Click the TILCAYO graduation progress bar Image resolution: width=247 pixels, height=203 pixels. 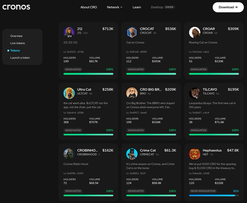coord(214,134)
